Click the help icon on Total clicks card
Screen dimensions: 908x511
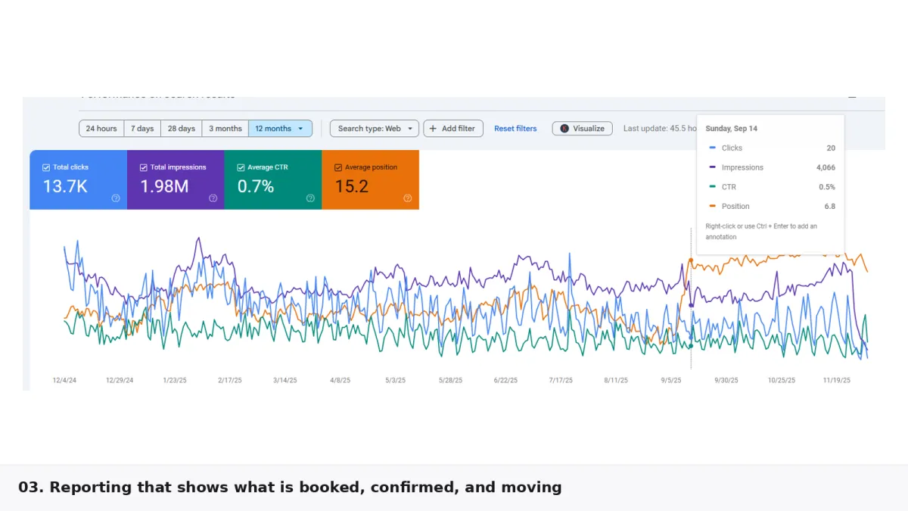point(116,198)
